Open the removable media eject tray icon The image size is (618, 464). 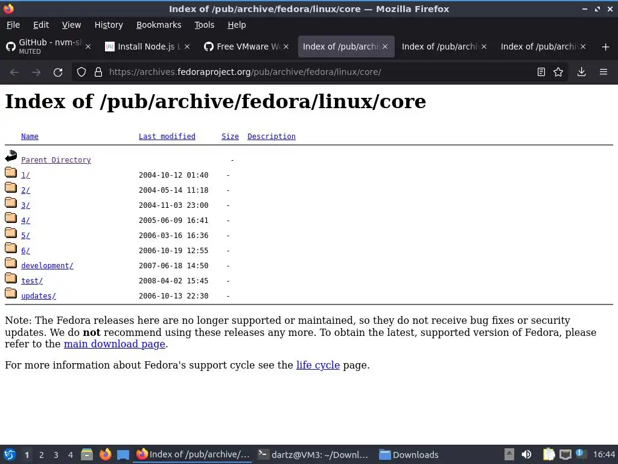[509, 454]
